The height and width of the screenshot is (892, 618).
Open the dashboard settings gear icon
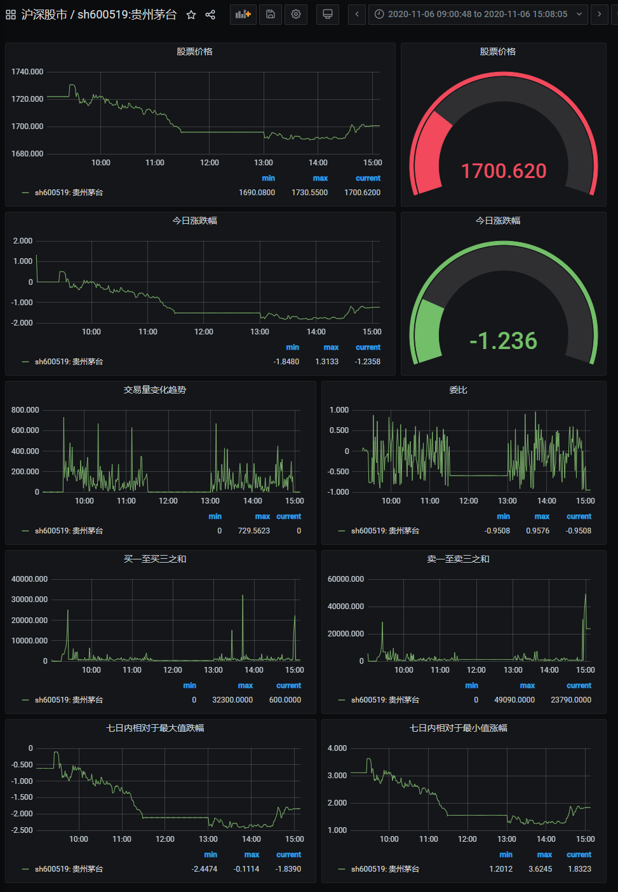pos(296,14)
